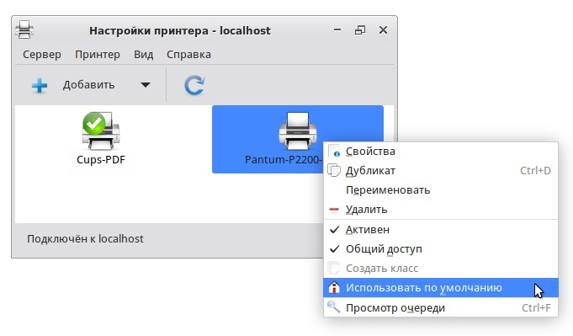
Task: Select the Pantum-P2200 printer icon
Action: pyautogui.click(x=298, y=131)
